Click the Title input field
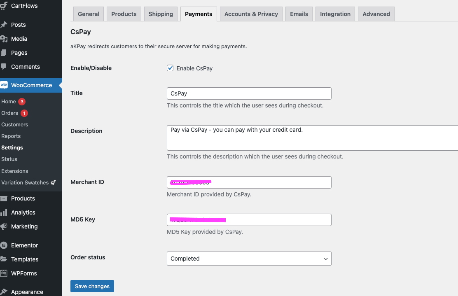The image size is (458, 296). click(249, 93)
